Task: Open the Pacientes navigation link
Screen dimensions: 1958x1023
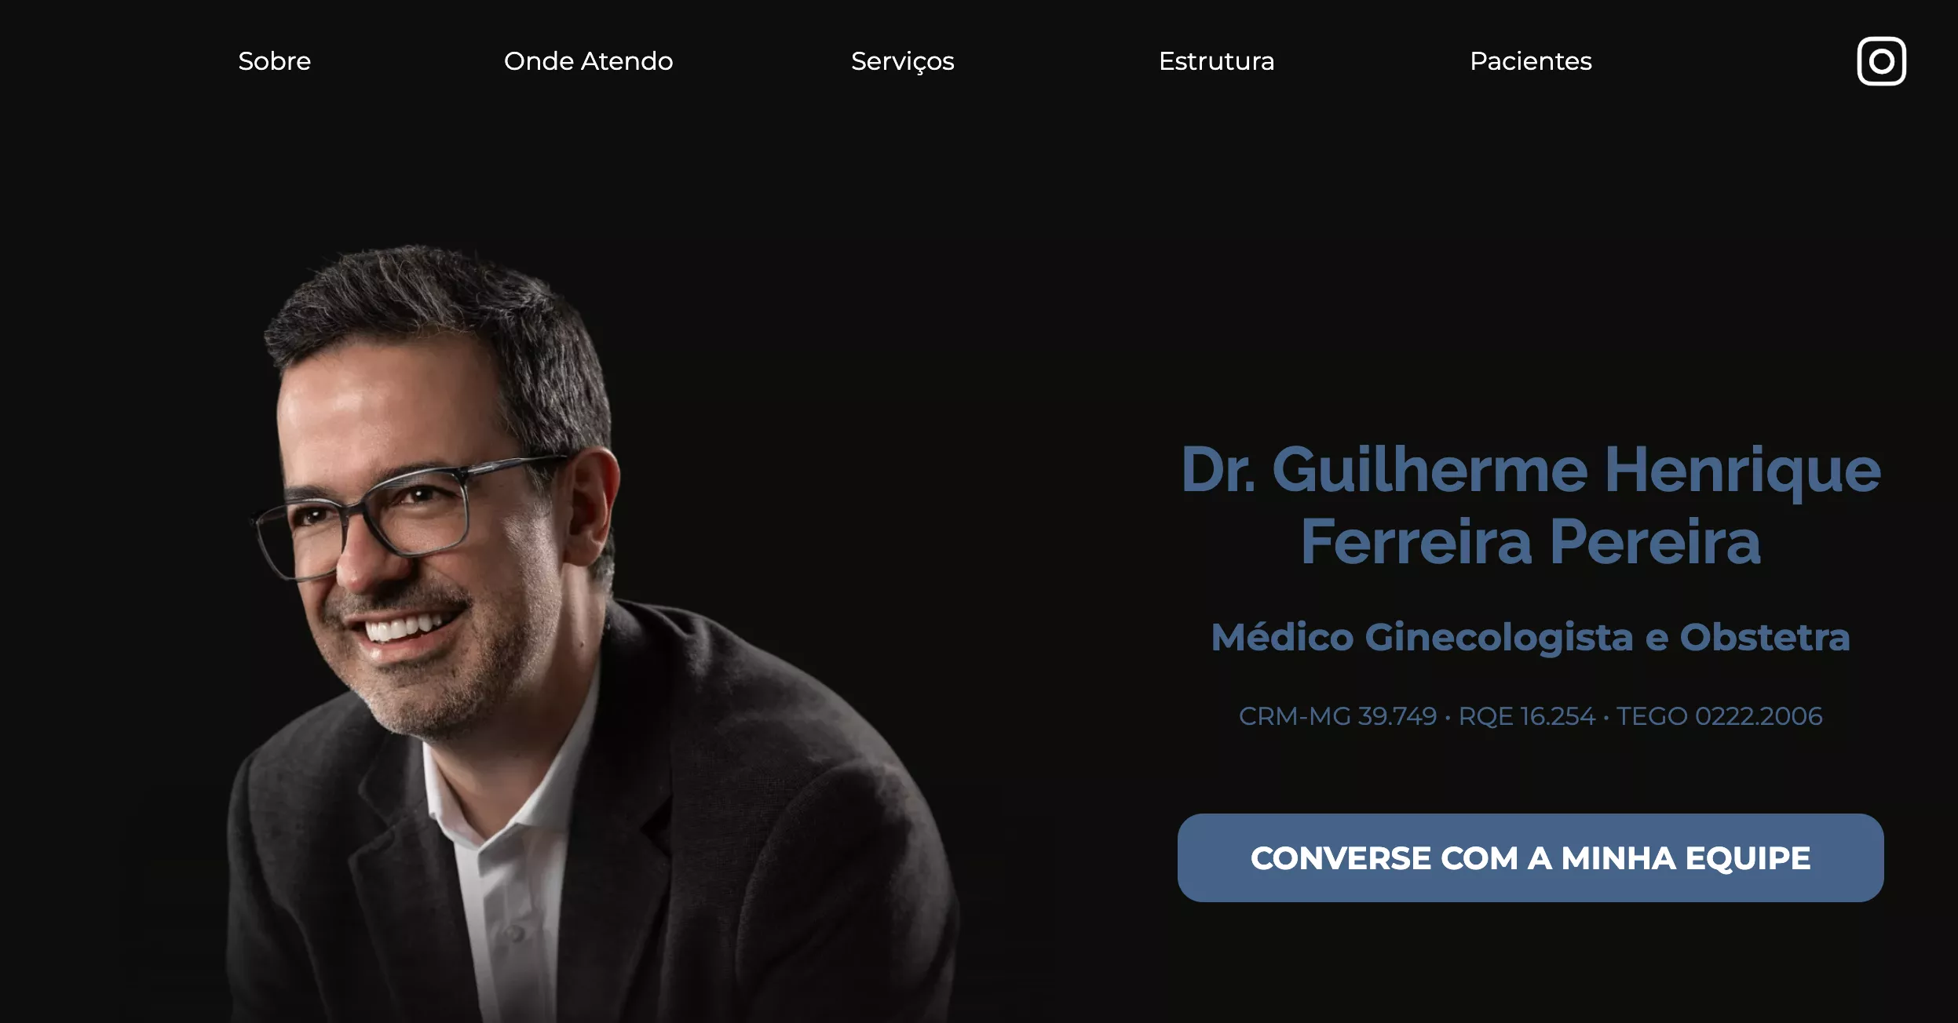Action: [x=1530, y=61]
